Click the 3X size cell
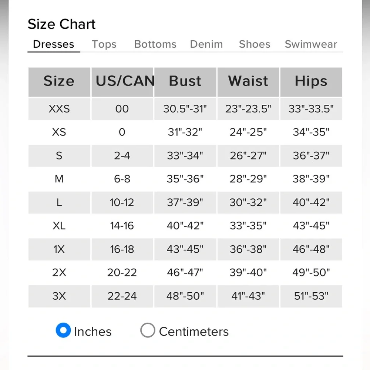This screenshot has height=370, width=370. pos(59,296)
